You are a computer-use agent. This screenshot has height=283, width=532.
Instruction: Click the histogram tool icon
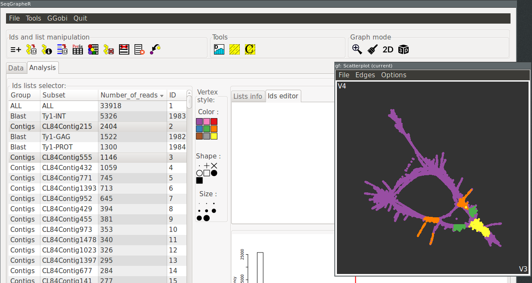tap(219, 50)
